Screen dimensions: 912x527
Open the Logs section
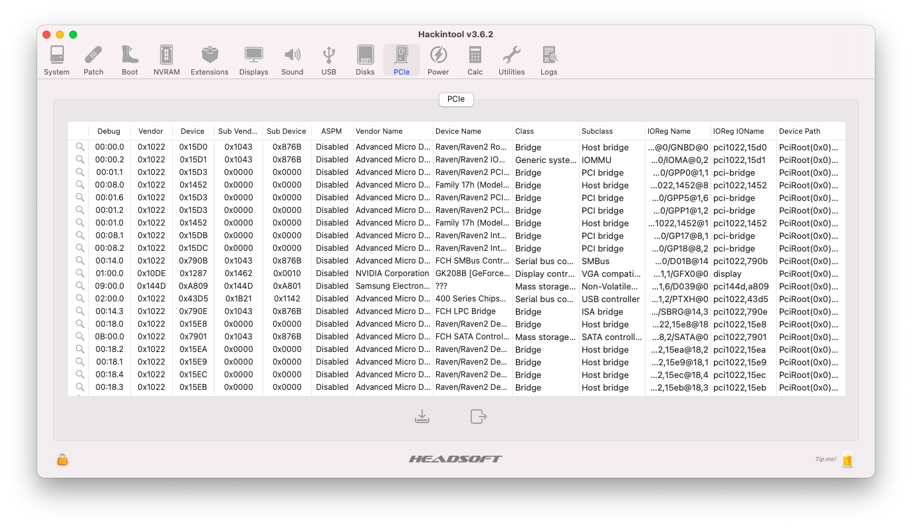[548, 61]
